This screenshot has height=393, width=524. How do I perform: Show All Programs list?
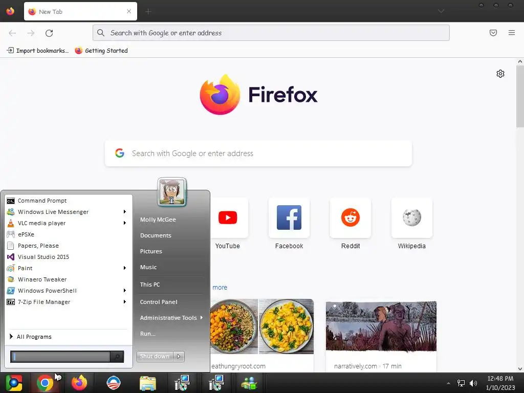30,337
